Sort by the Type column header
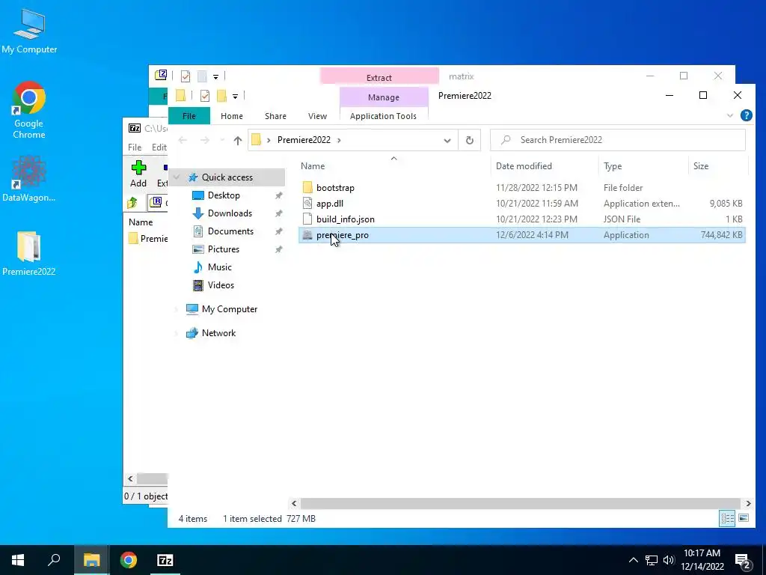The image size is (766, 575). (x=613, y=166)
